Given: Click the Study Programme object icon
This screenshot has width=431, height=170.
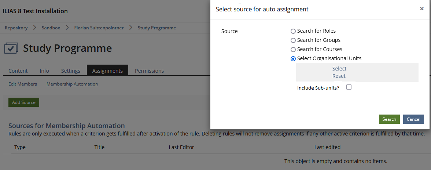Looking at the screenshot, I should point(11,48).
